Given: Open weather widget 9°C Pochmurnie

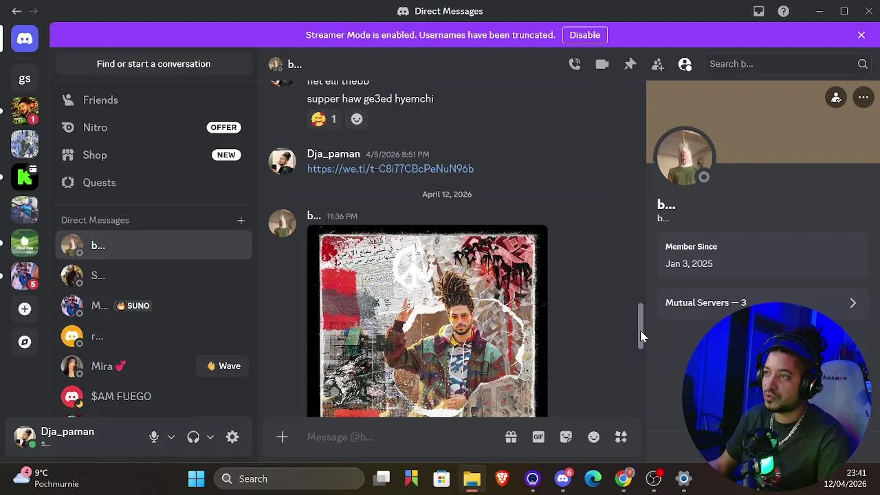Looking at the screenshot, I should point(47,478).
